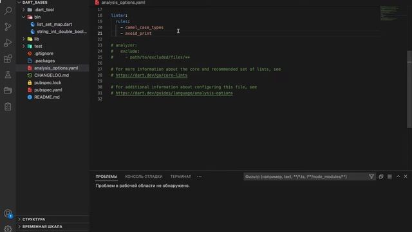The height and width of the screenshot is (232, 412).
Task: Follow the analysis-options guide link
Action: coord(174,93)
